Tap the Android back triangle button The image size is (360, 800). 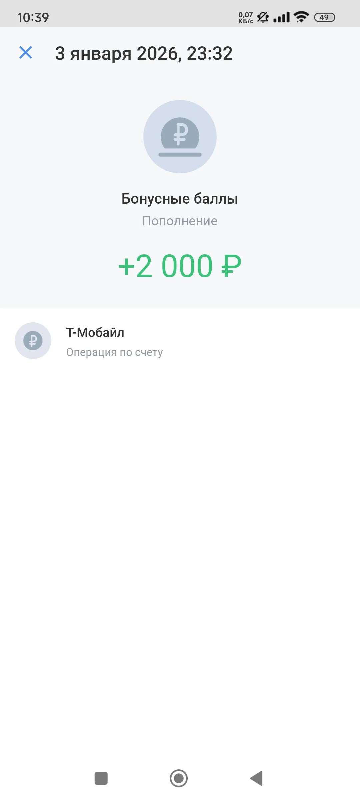pyautogui.click(x=257, y=778)
